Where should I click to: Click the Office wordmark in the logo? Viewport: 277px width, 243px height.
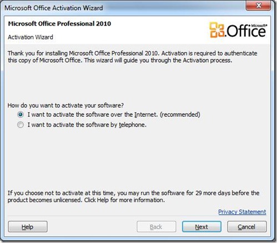(x=246, y=31)
